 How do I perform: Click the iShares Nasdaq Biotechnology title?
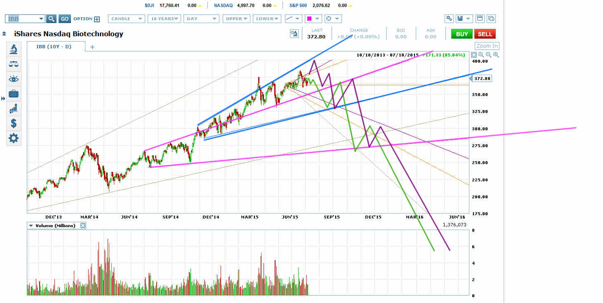tap(68, 34)
